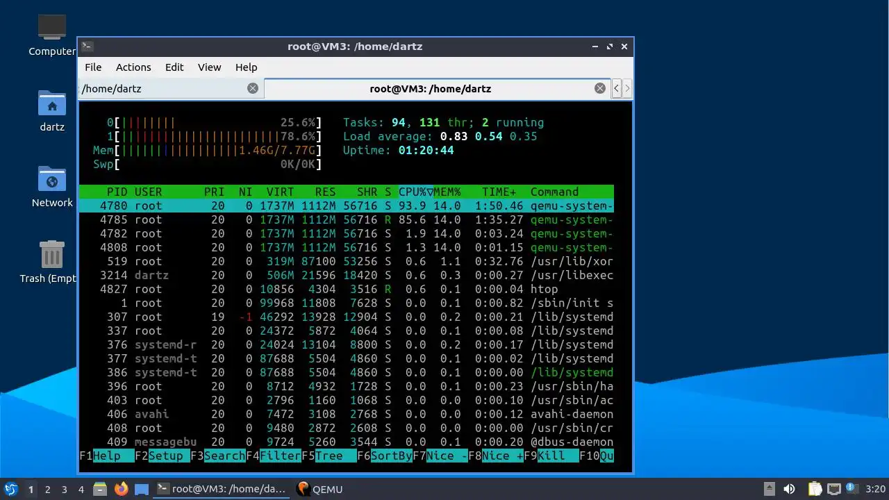
Task: Click the removable media tray icon
Action: coord(769,489)
